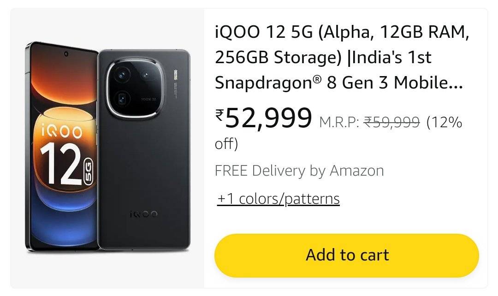This screenshot has width=498, height=296.
Task: Click the word Snapdragon in the title
Action: [263, 83]
